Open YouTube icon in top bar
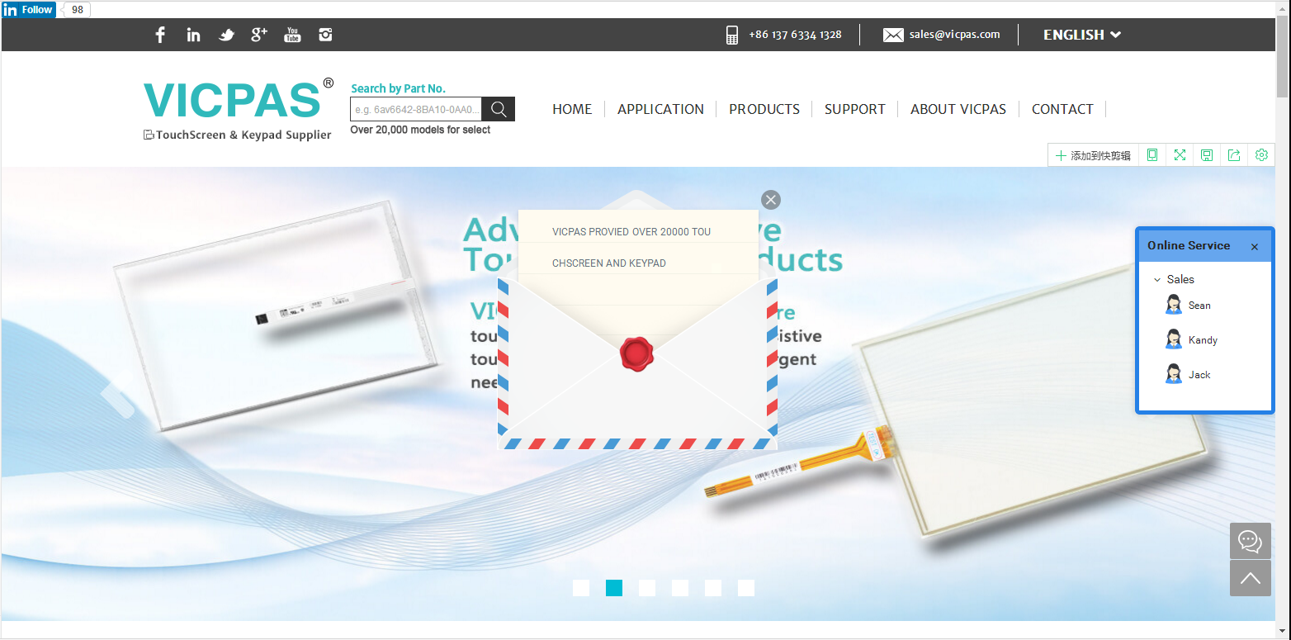The height and width of the screenshot is (640, 1291). tap(292, 35)
